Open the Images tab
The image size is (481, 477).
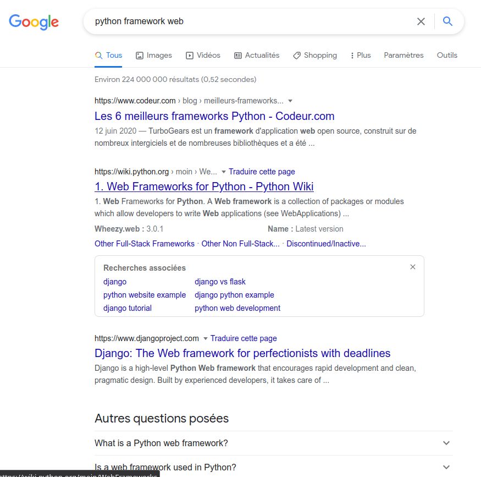click(154, 55)
